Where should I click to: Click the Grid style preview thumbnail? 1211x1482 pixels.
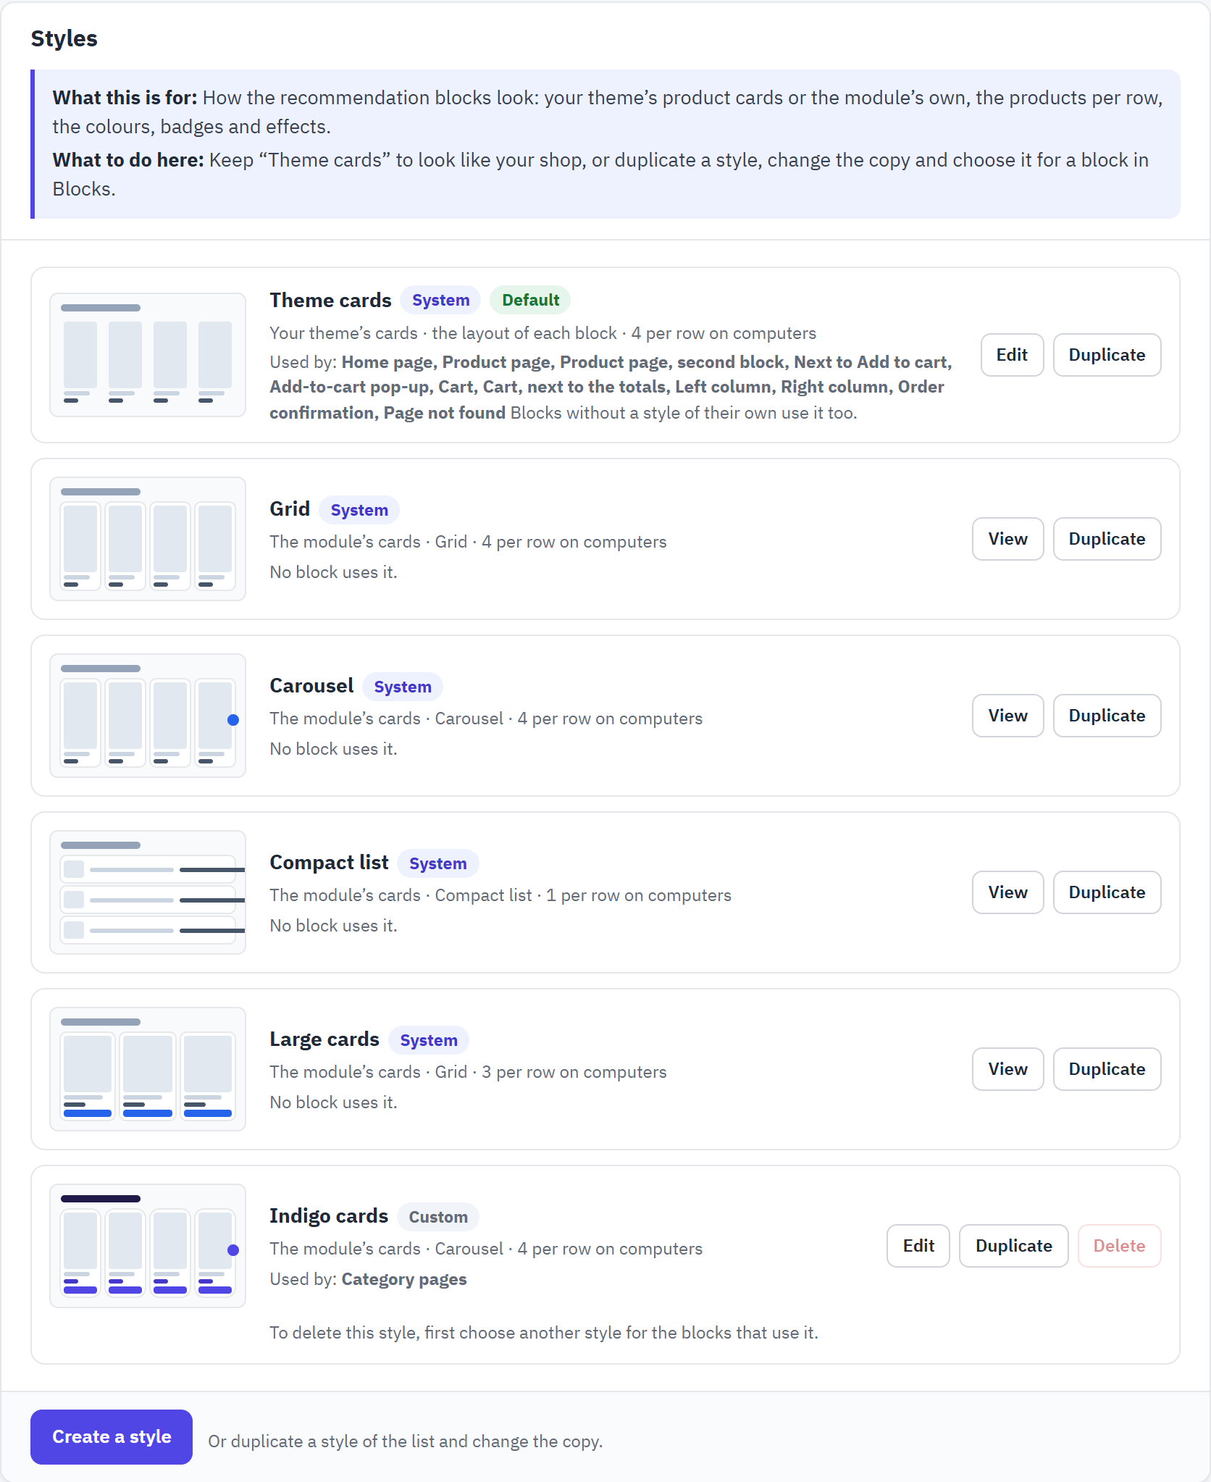coord(148,539)
